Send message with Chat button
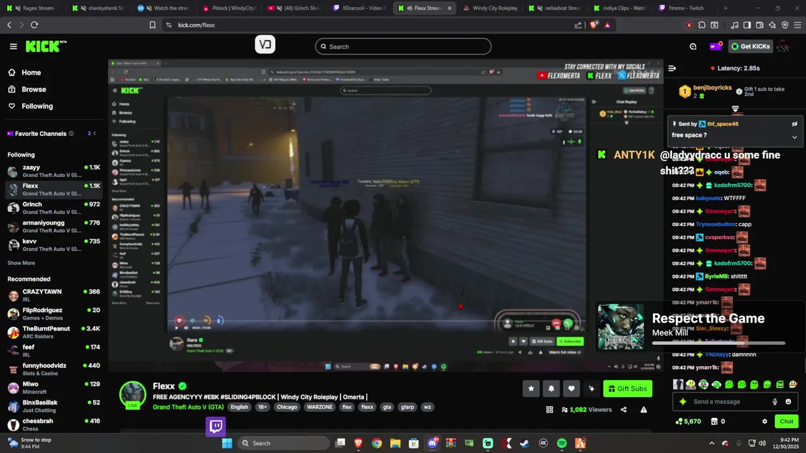Viewport: 806px width, 453px height. (x=786, y=422)
